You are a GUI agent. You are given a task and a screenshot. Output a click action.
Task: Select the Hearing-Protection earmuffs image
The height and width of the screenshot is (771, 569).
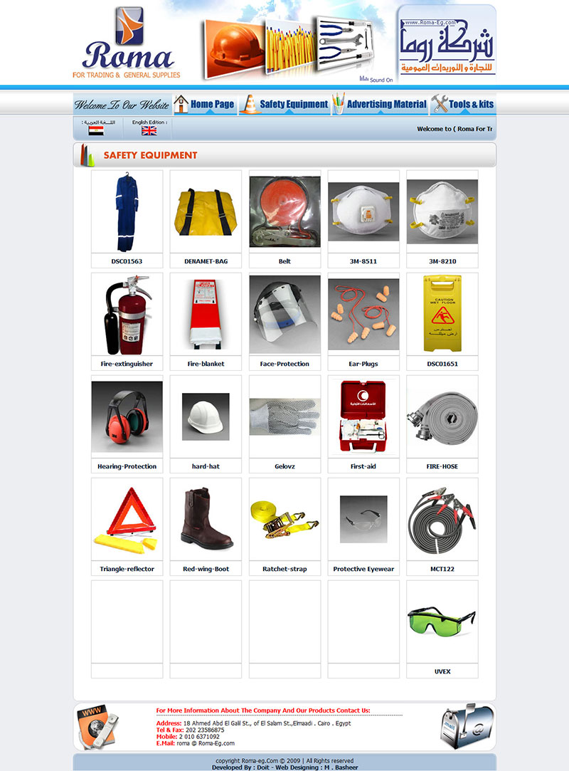click(127, 416)
